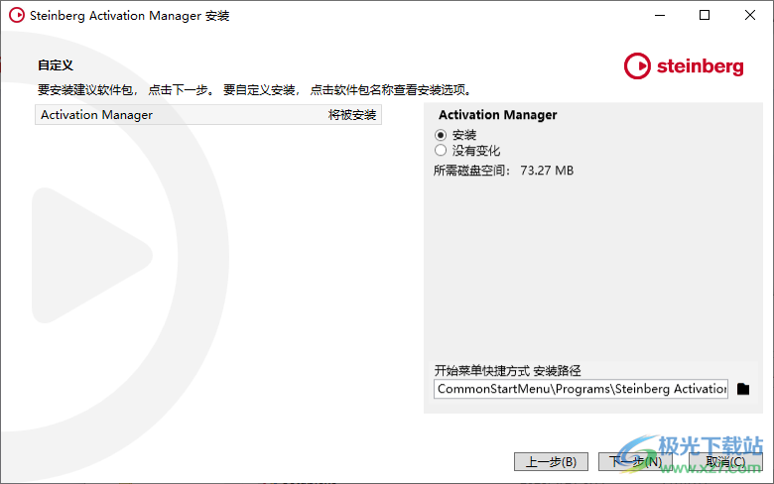Click the bold Activation Manager details heading

(498, 115)
